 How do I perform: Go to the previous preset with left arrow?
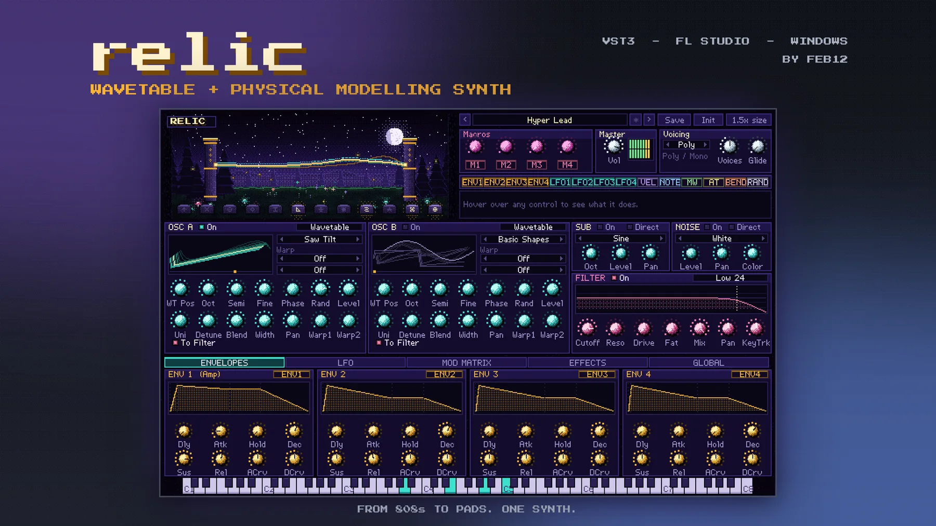click(x=465, y=120)
